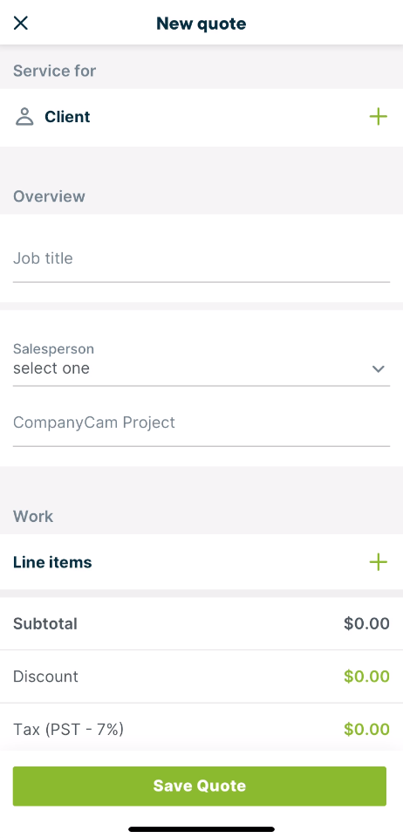Edit the Tax amount $0.00
This screenshot has height=838, width=403.
coord(366,729)
